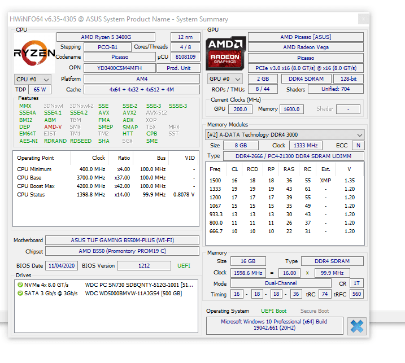The image size is (405, 363).
Task: Click the SSE4.2 feature label
Action: [x=79, y=113]
